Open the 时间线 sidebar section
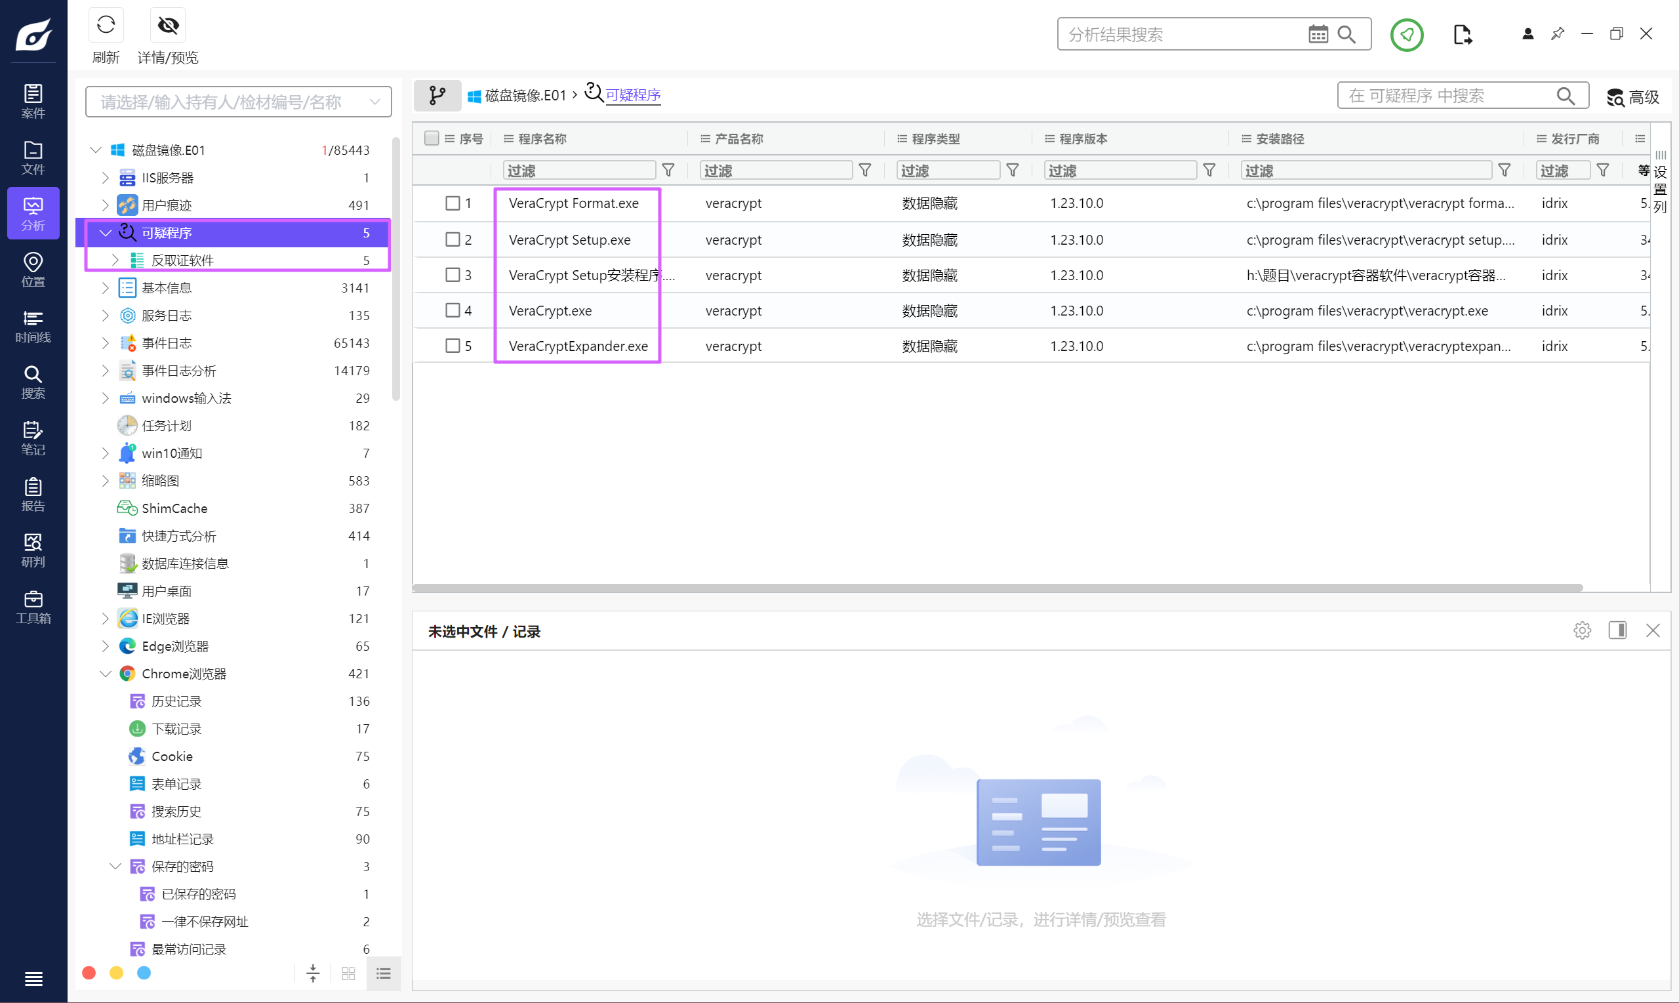The height and width of the screenshot is (1003, 1679). pyautogui.click(x=33, y=325)
